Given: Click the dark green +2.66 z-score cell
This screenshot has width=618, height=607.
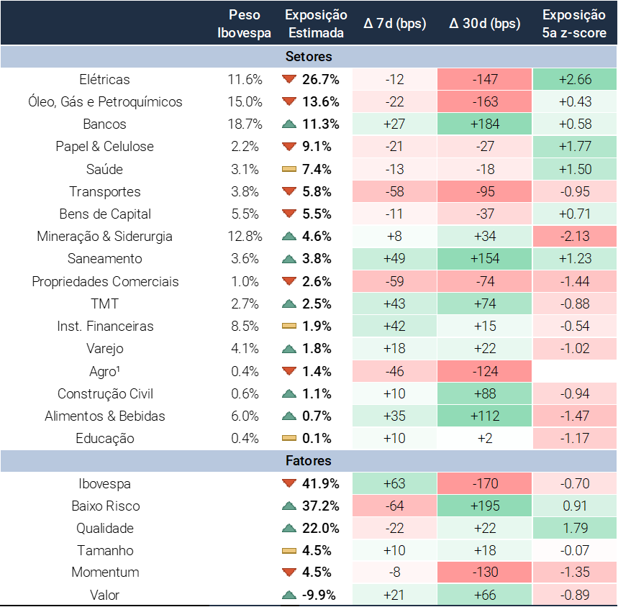Looking at the screenshot, I should pos(575,79).
